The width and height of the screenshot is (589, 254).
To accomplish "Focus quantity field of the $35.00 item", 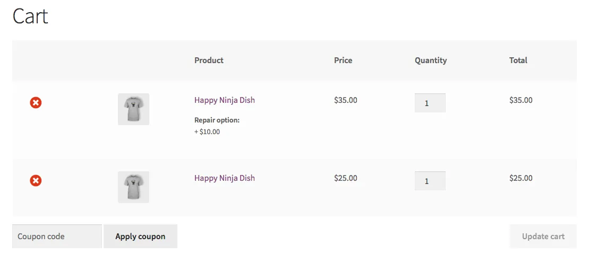I will coord(430,103).
